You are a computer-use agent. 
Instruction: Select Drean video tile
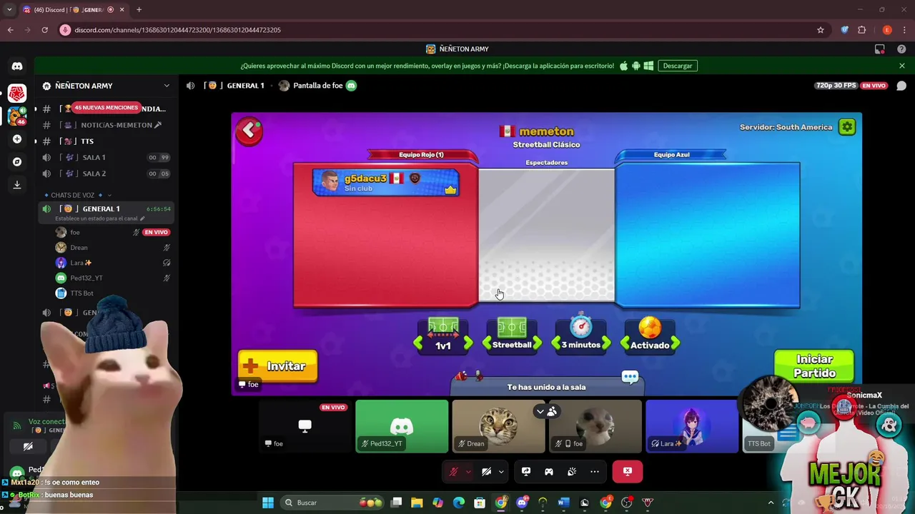pos(498,426)
